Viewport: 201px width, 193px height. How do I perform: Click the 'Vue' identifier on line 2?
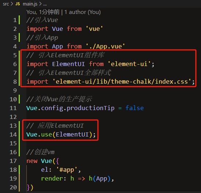click(58, 29)
